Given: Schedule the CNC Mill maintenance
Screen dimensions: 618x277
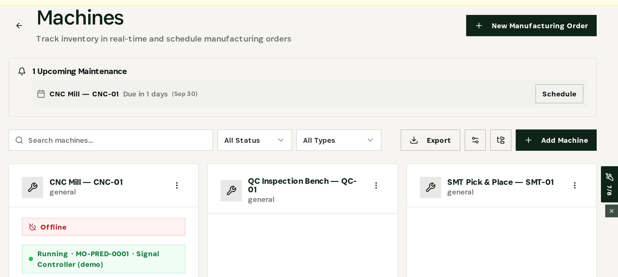Looking at the screenshot, I should tap(559, 94).
